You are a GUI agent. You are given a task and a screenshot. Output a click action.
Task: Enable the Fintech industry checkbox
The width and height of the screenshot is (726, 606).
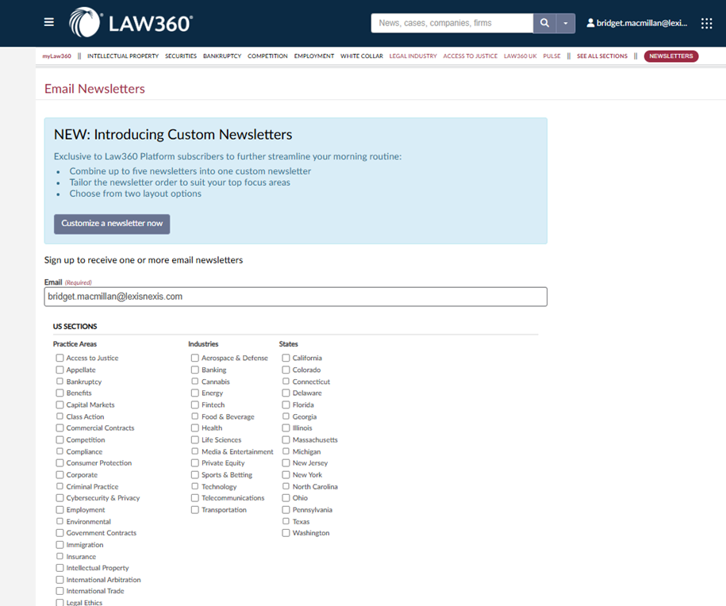pos(195,405)
